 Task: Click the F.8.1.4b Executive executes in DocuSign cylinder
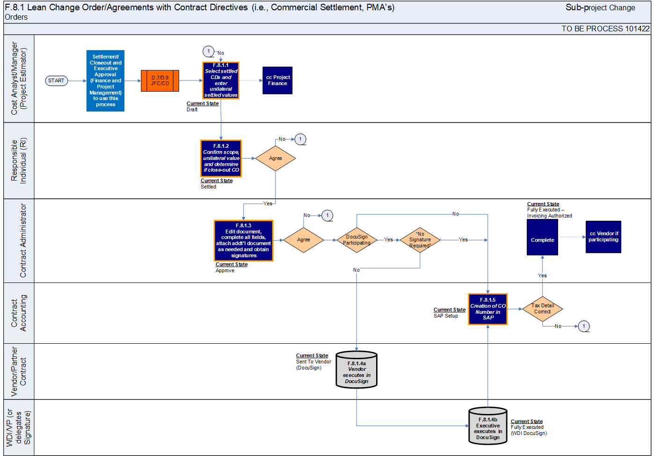pyautogui.click(x=488, y=426)
